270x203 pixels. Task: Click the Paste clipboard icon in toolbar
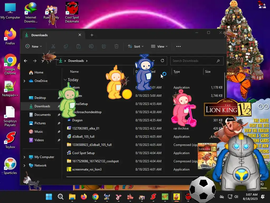coord(79,46)
